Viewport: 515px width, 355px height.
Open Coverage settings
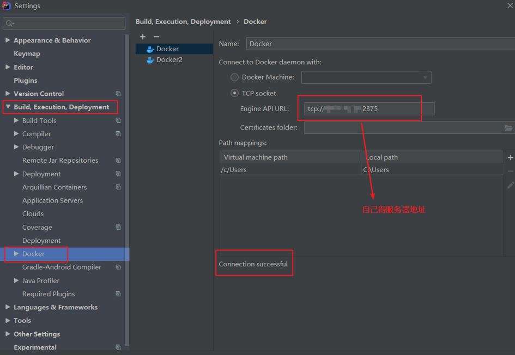click(x=37, y=228)
